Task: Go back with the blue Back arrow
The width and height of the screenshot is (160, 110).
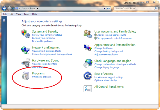Action: click(4, 8)
